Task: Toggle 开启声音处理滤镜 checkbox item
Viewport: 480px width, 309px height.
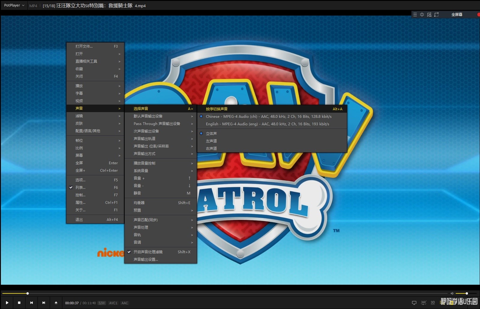Action: click(161, 252)
